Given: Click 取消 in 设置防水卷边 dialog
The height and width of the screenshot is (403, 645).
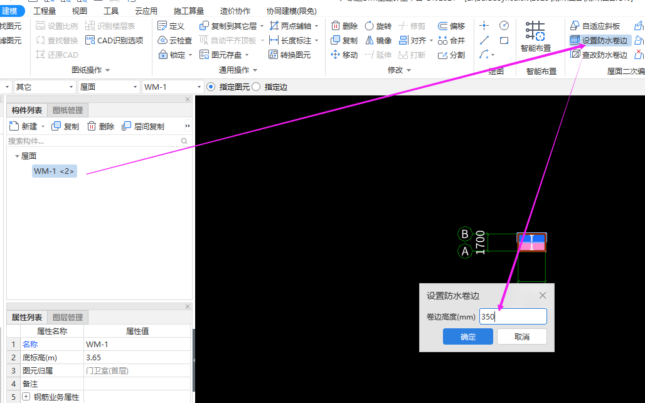Looking at the screenshot, I should pyautogui.click(x=521, y=336).
